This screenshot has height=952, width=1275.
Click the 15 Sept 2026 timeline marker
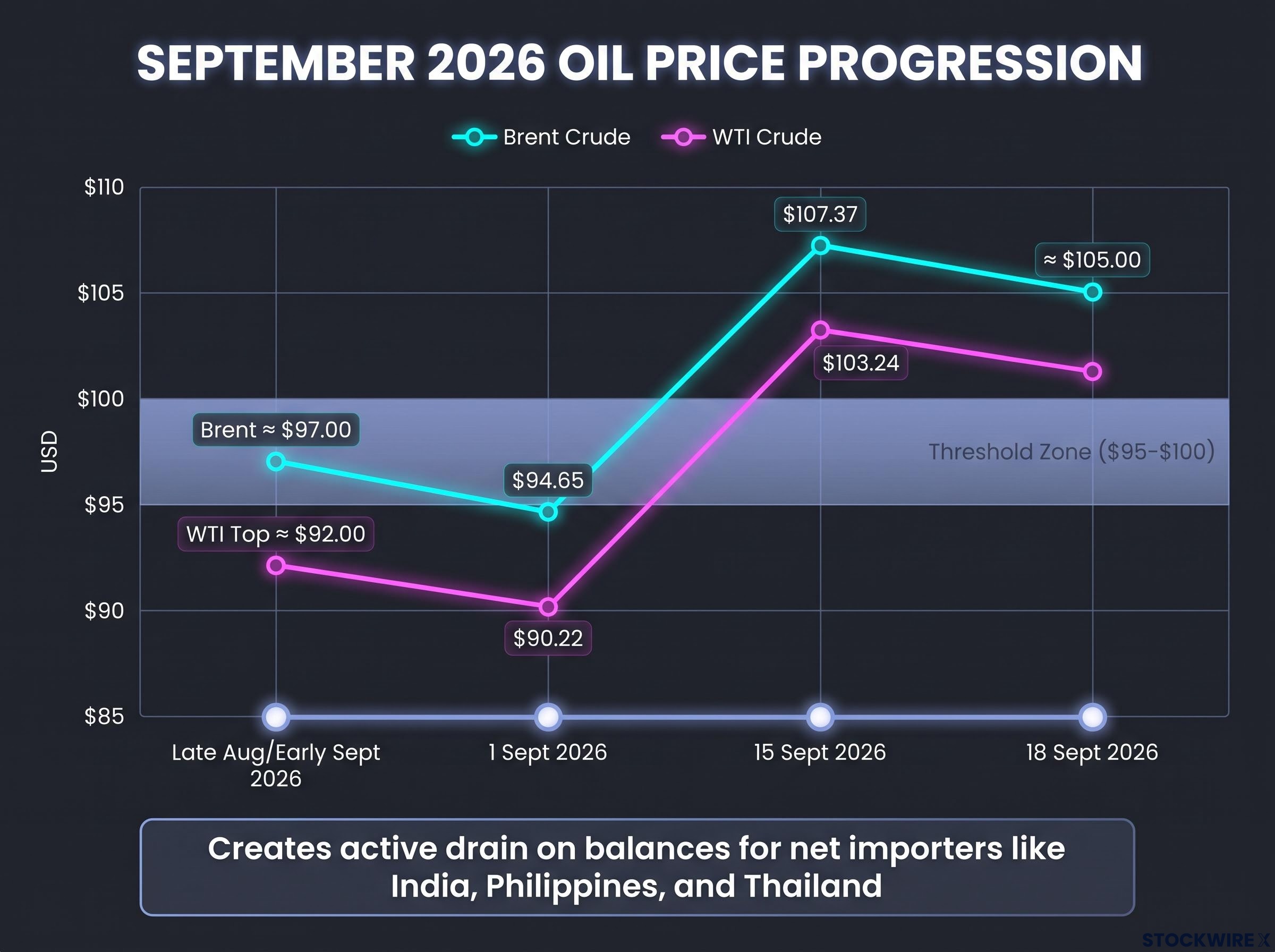click(820, 718)
